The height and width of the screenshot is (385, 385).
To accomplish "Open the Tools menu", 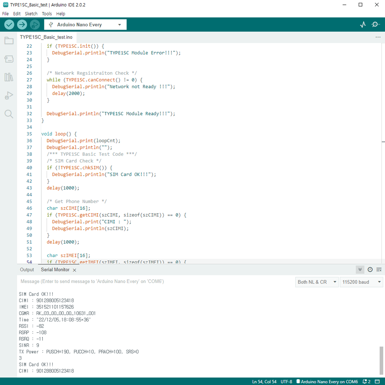I will [47, 14].
